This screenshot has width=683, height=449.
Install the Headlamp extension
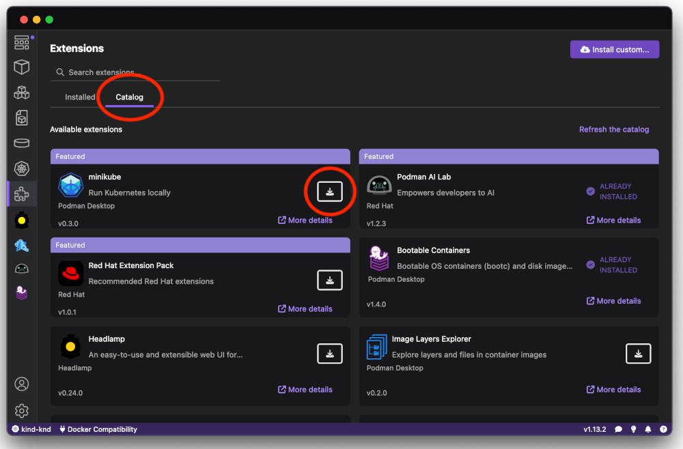(330, 353)
